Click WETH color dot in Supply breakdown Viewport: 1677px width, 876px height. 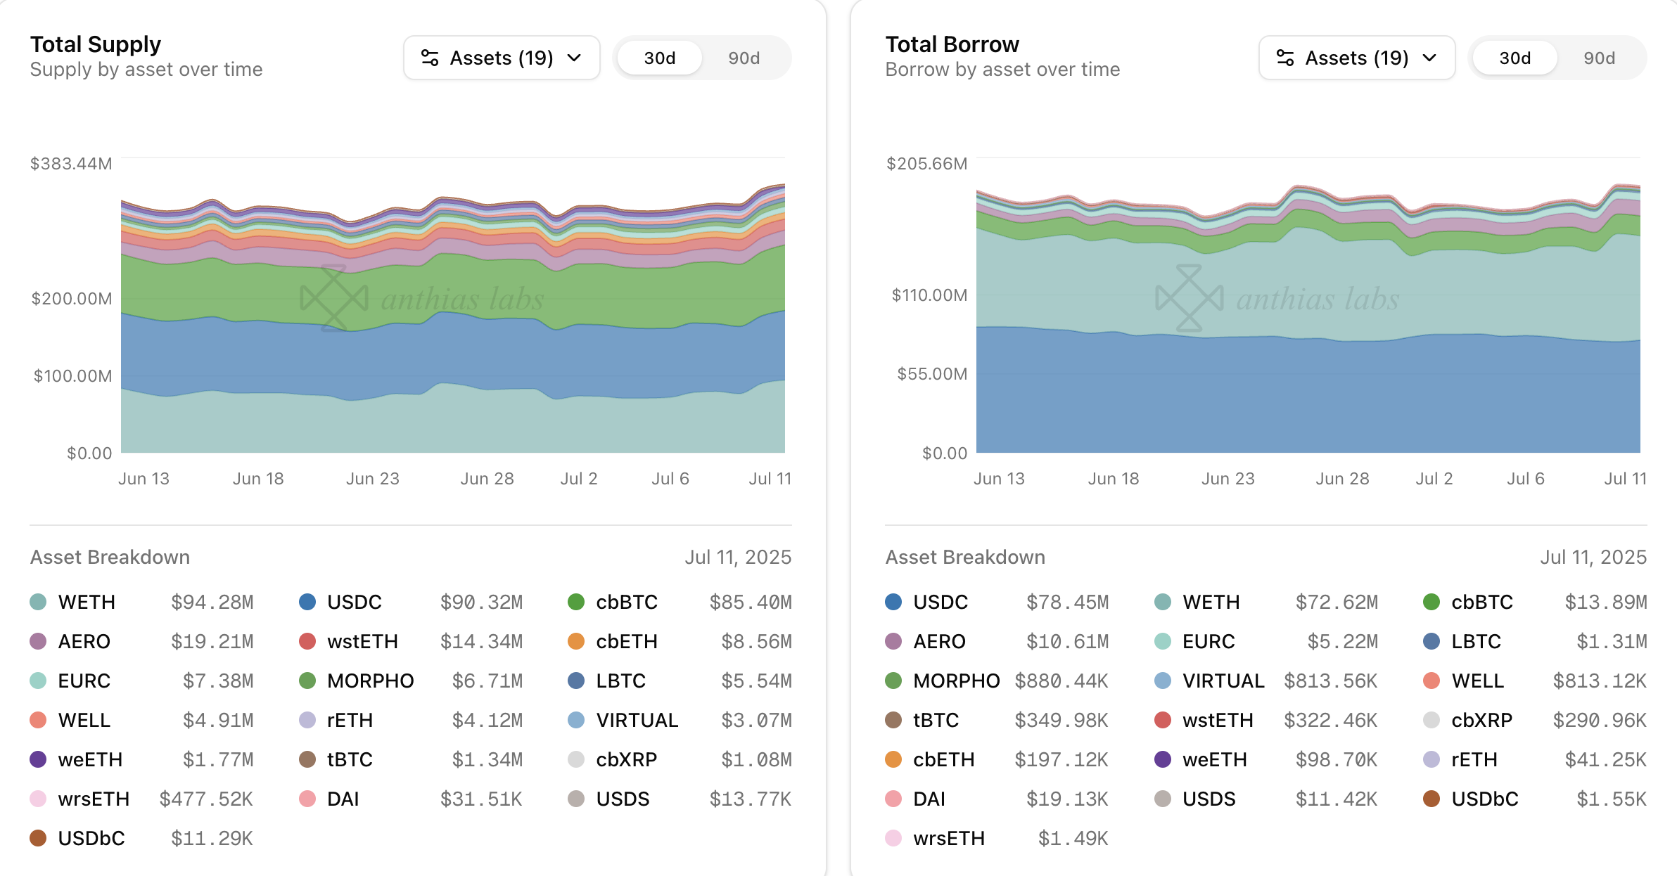click(38, 602)
